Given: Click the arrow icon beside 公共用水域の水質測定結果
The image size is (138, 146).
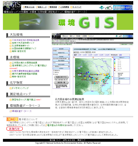Looking at the screenshot, I should click(11, 63).
